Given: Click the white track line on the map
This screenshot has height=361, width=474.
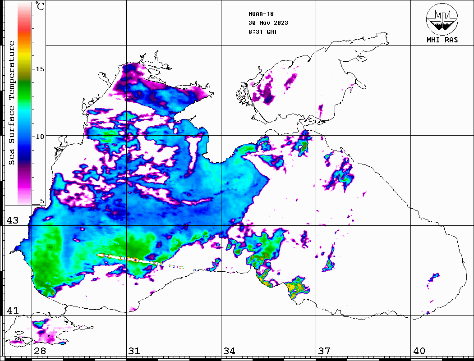Looking at the screenshot, I should coord(130,259).
